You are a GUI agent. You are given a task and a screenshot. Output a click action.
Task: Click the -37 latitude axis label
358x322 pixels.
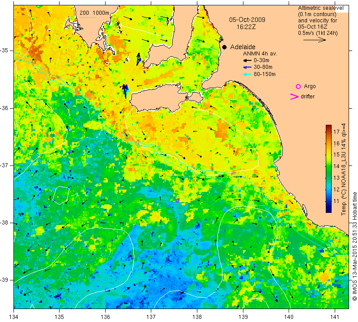(4, 165)
